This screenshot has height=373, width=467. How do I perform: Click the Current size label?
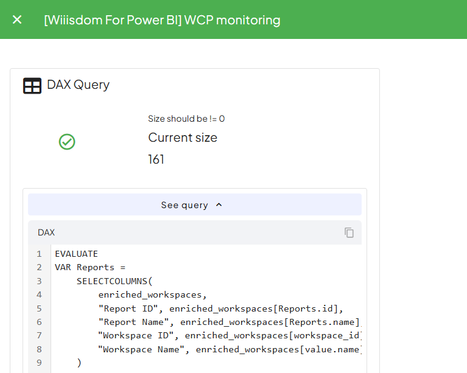point(183,138)
